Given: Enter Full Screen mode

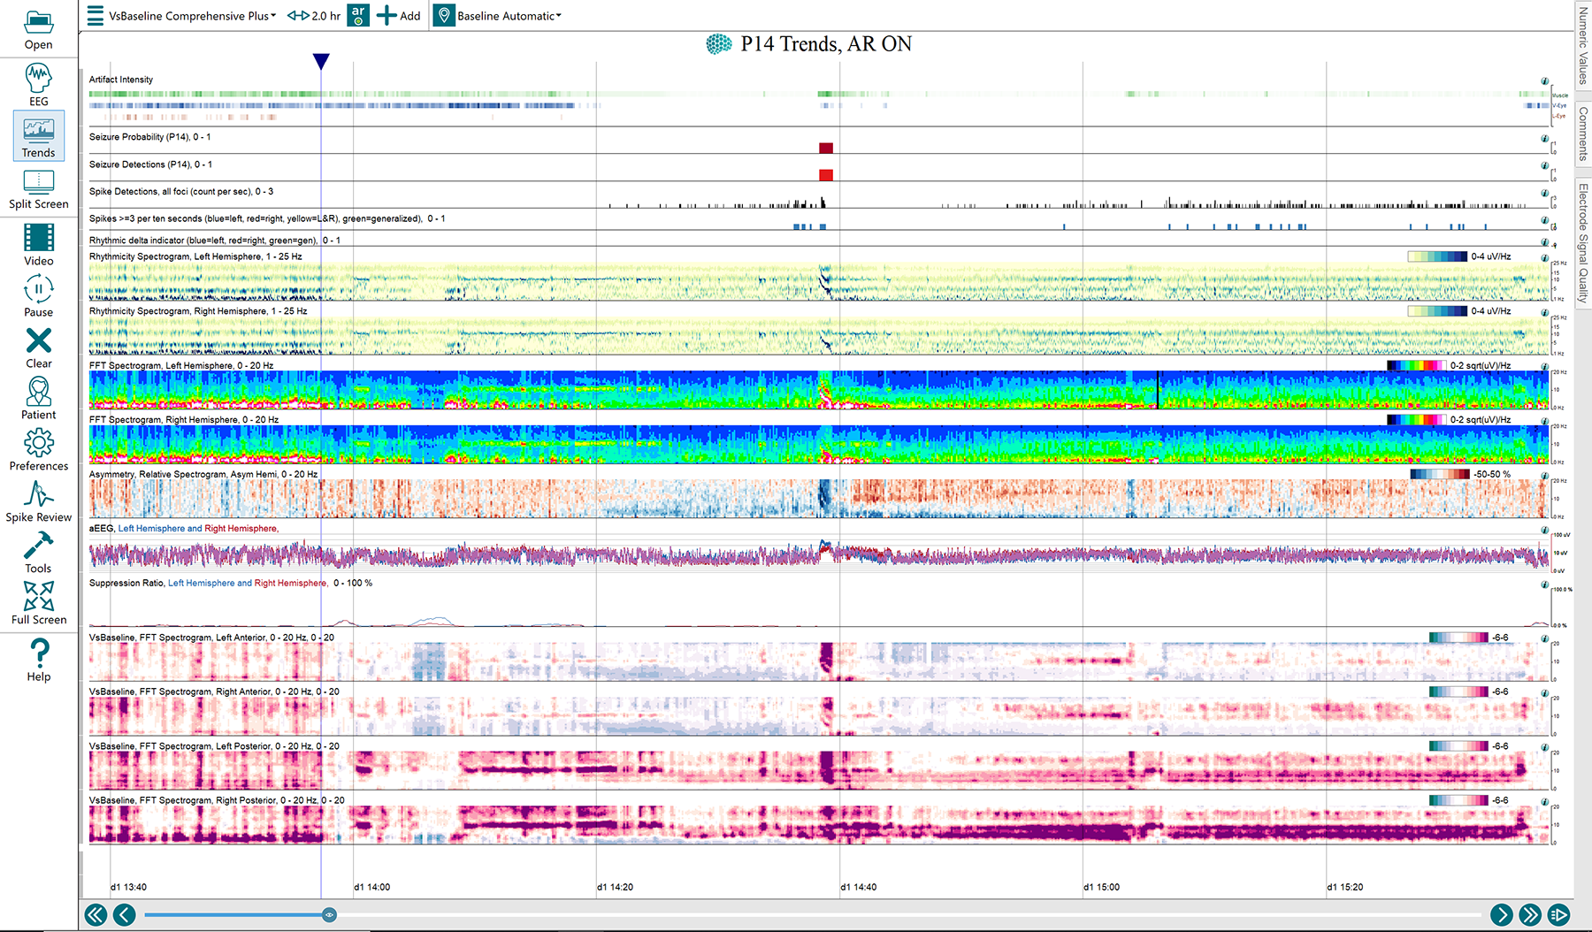Looking at the screenshot, I should point(38,602).
